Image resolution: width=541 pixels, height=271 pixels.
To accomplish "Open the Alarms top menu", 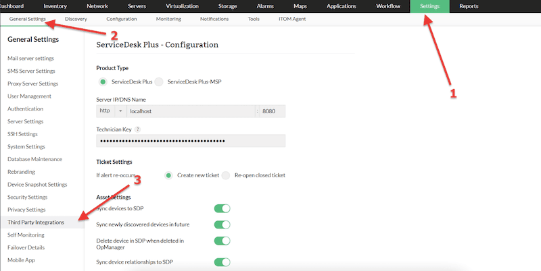I will (x=265, y=6).
